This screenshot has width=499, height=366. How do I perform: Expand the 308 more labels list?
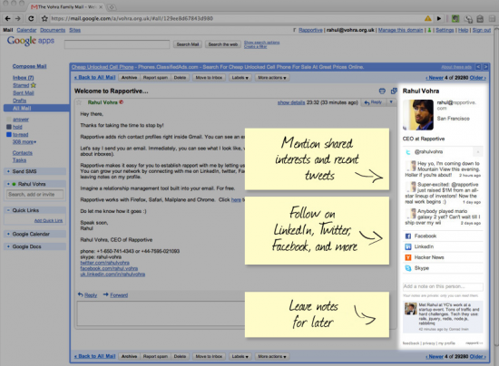pyautogui.click(x=24, y=142)
